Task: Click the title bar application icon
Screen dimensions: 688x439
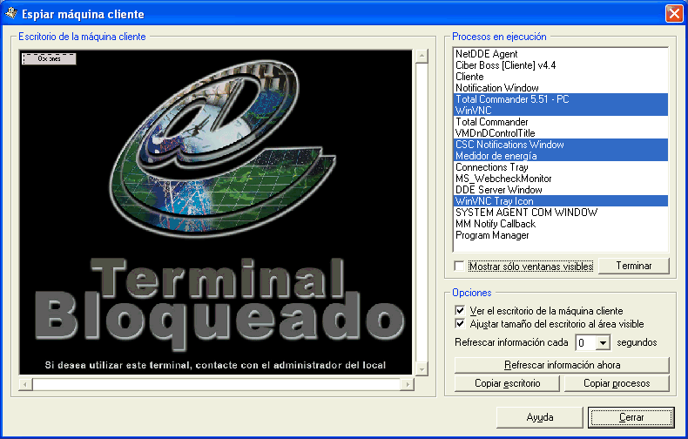Action: 11,13
